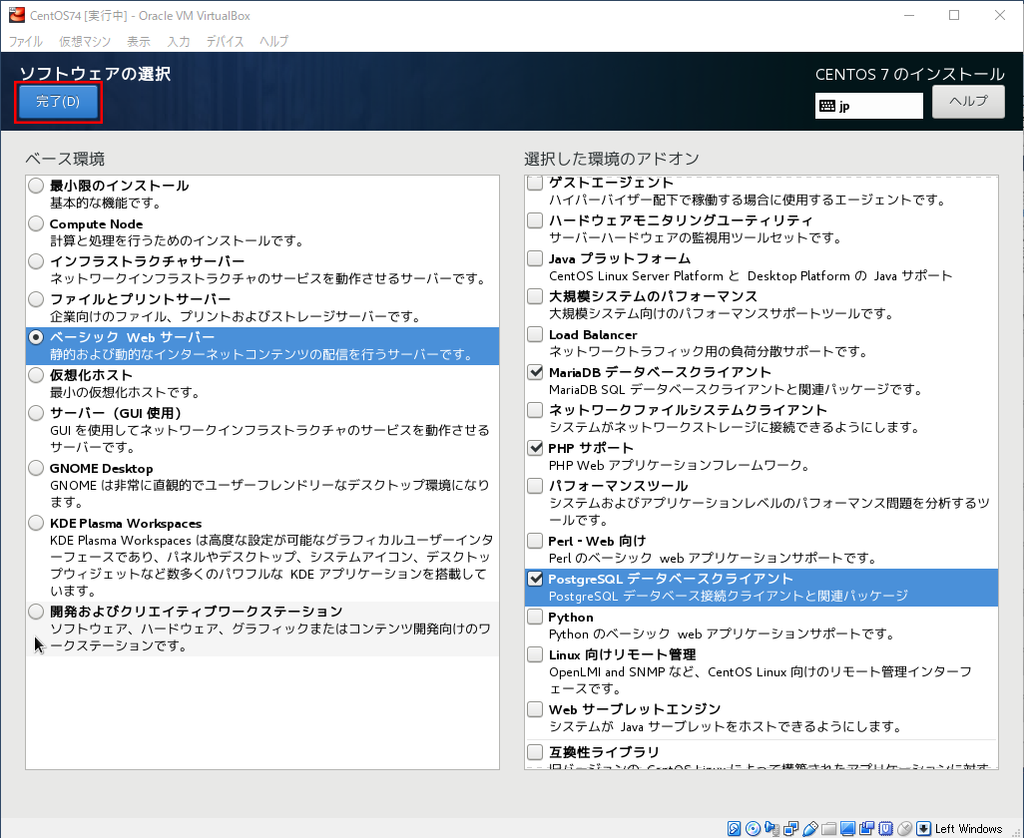This screenshot has width=1024, height=838.
Task: Click the display monitor status icon
Action: pos(847,829)
